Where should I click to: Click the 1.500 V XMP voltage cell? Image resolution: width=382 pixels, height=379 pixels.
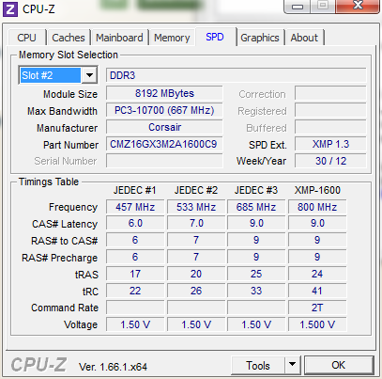pyautogui.click(x=317, y=324)
